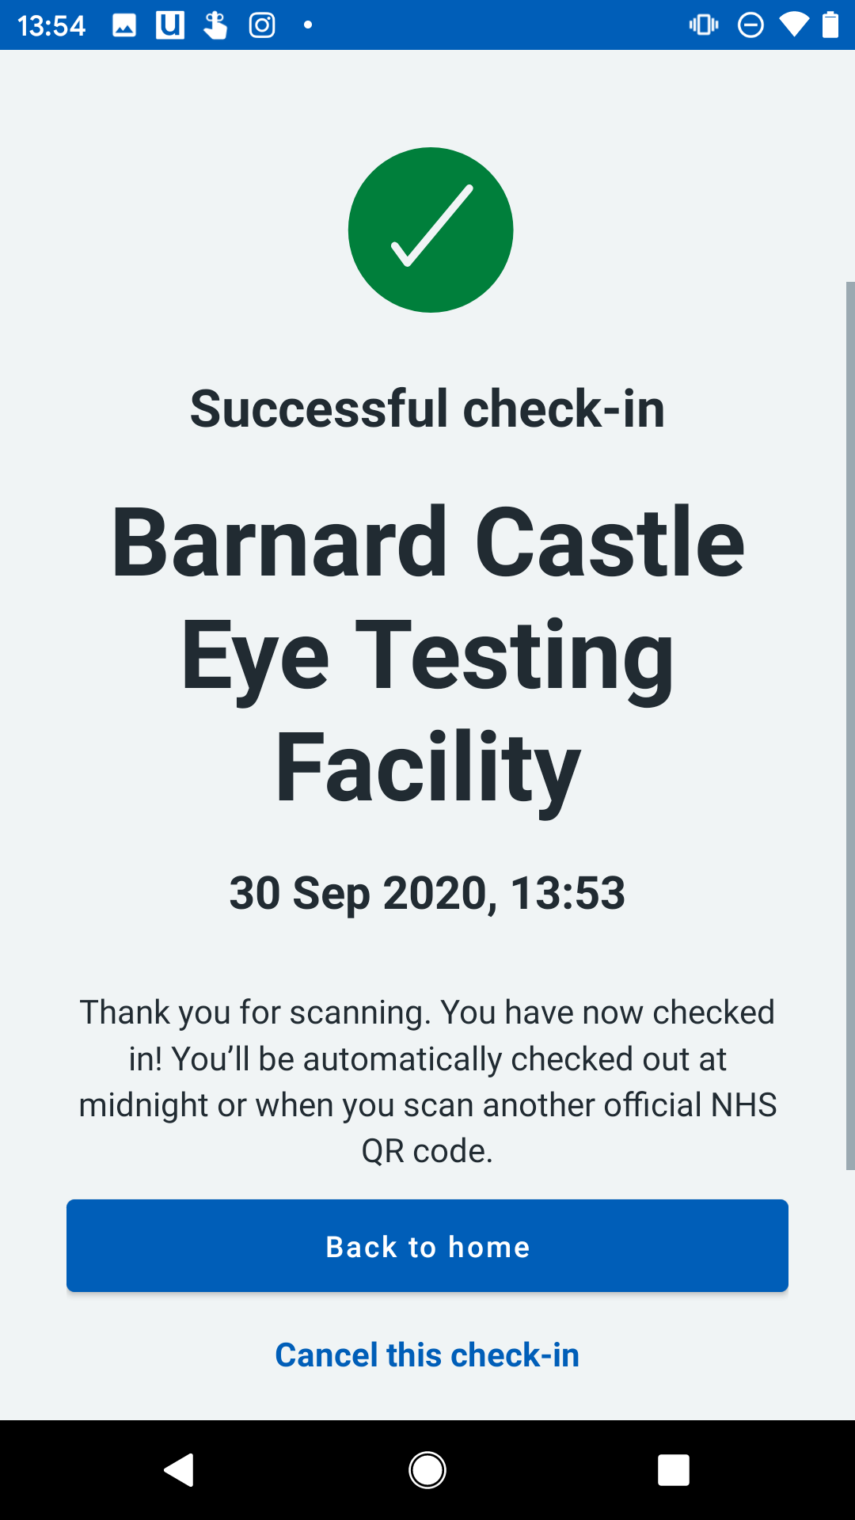Tap the battery status icon
Viewport: 855px width, 1520px height.
point(830,25)
